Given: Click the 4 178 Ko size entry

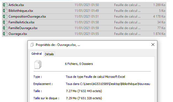Looking at the screenshot, I should click(159, 16).
